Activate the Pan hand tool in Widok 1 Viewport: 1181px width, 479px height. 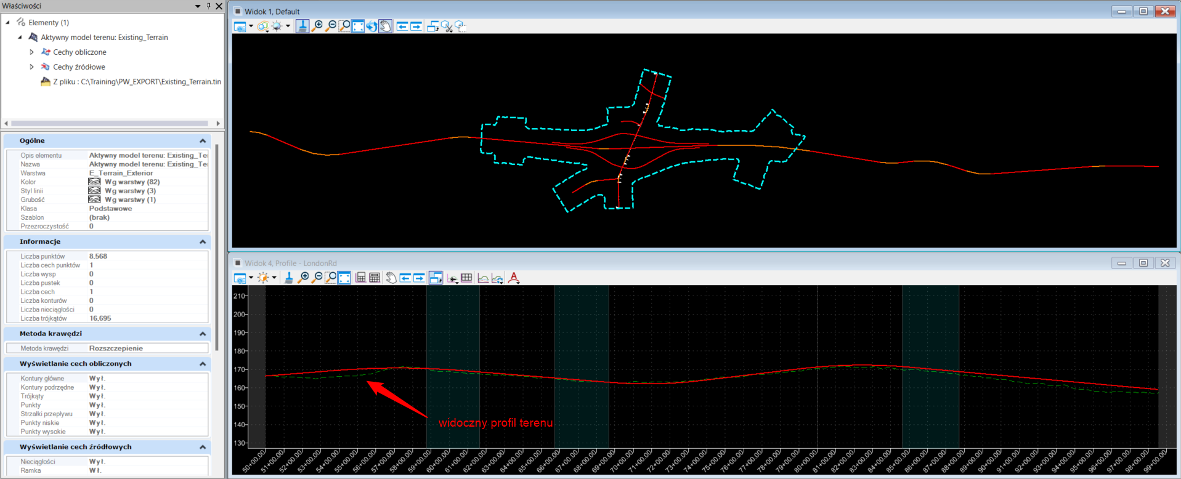385,26
